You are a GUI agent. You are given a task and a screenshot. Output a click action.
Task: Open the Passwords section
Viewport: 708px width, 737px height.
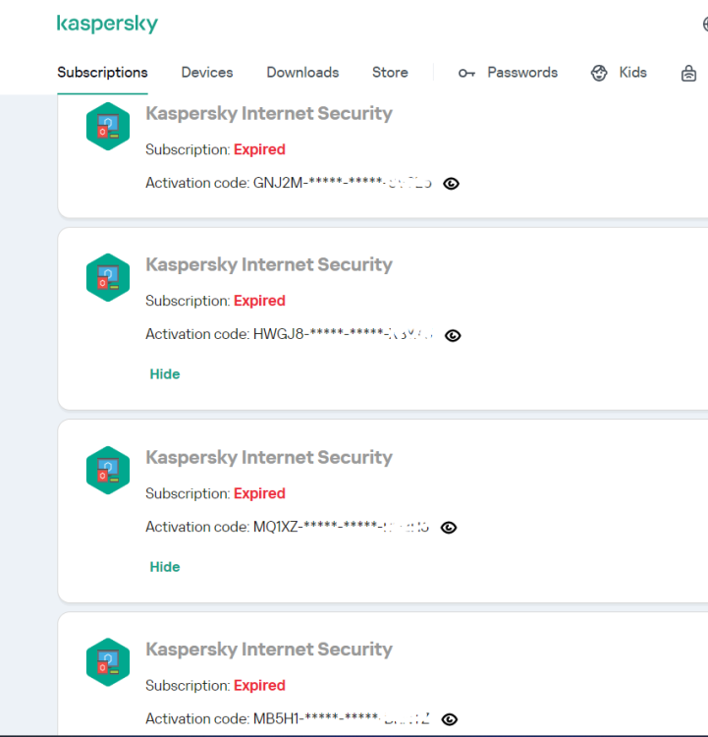(x=522, y=73)
